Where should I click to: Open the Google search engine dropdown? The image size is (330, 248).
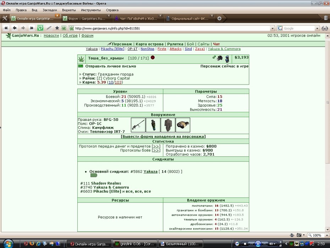click(317, 28)
